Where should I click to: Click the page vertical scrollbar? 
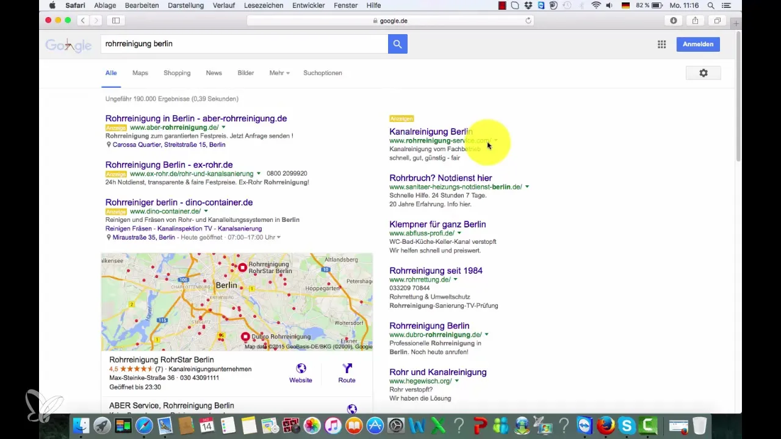coord(738,98)
